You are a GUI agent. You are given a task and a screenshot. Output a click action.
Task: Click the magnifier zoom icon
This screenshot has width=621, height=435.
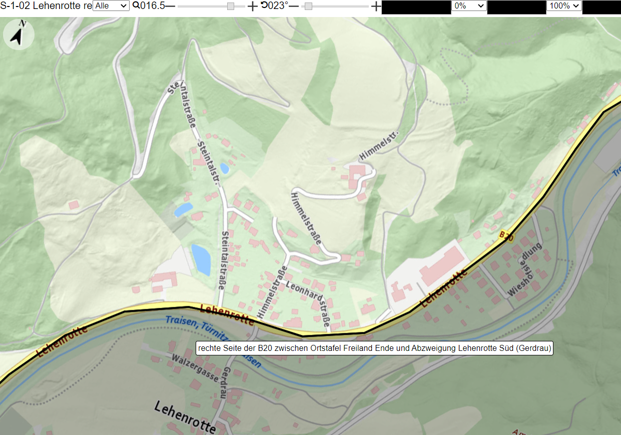pos(136,6)
